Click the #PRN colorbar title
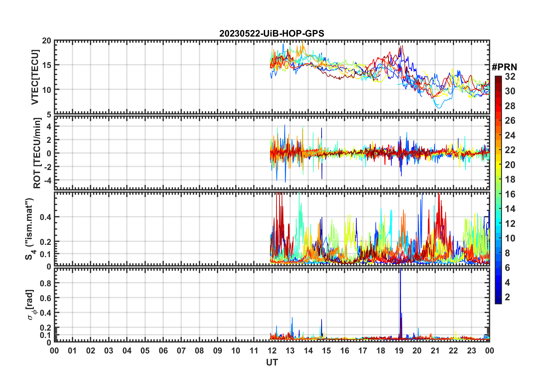 [504, 67]
